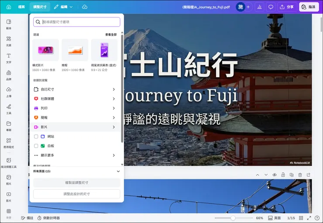Expand the 社群媒體 category

(76, 99)
